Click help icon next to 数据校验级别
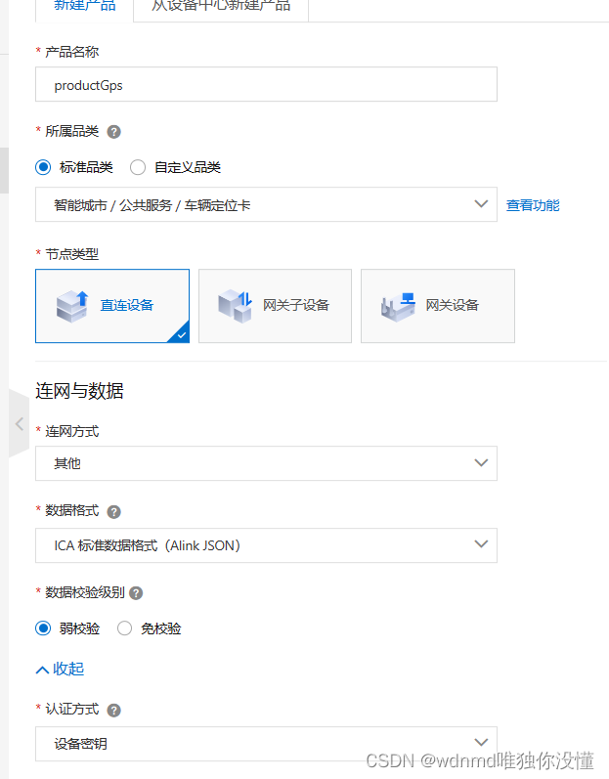This screenshot has width=609, height=779. tap(136, 593)
